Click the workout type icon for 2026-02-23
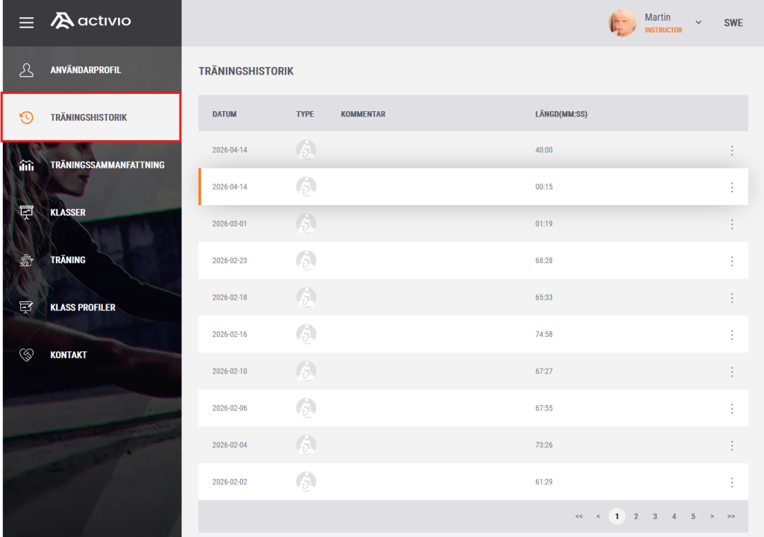 click(x=306, y=261)
